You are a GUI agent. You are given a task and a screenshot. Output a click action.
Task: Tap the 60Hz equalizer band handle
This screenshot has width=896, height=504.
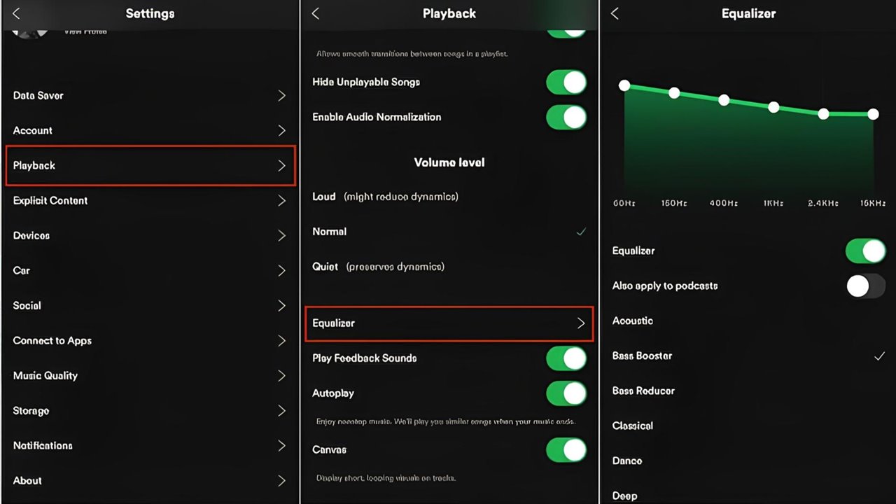point(624,85)
